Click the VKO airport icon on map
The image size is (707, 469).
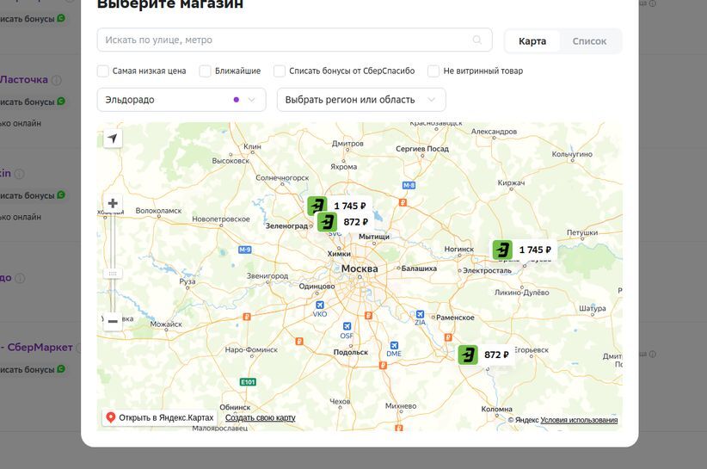[320, 305]
